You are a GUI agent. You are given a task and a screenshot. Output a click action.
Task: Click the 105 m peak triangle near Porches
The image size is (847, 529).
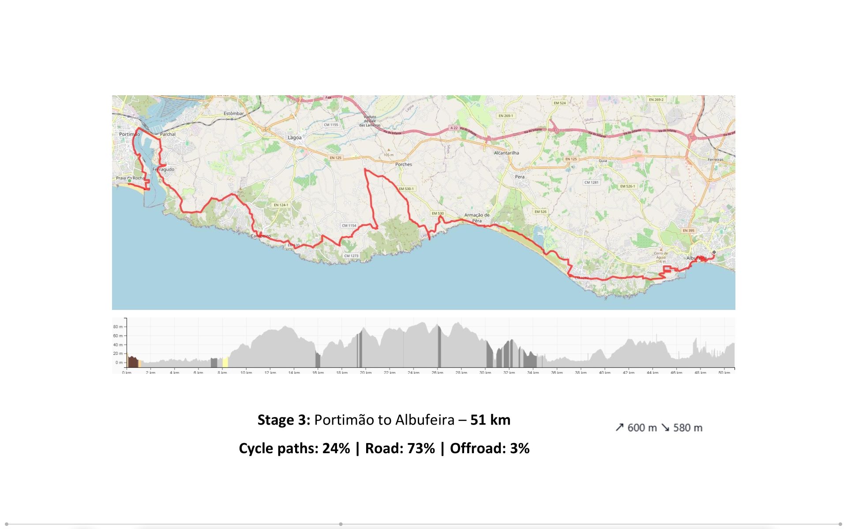coord(389,150)
